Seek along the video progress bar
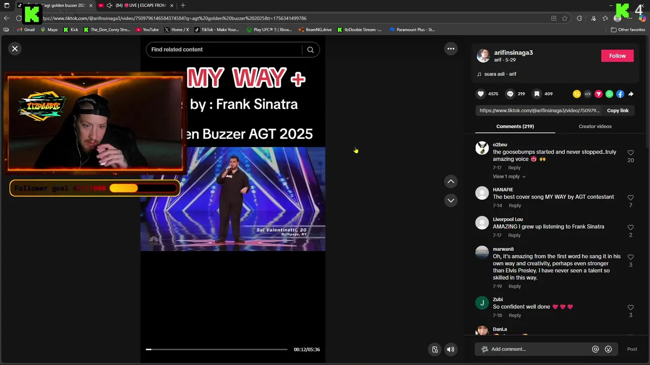This screenshot has width=650, height=365. pyautogui.click(x=216, y=349)
